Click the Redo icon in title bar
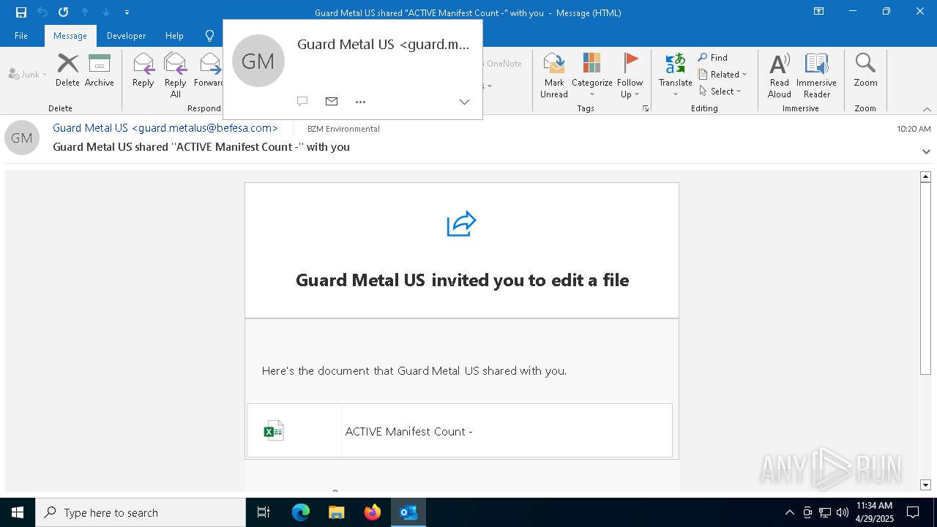The height and width of the screenshot is (527, 937). coord(64,12)
